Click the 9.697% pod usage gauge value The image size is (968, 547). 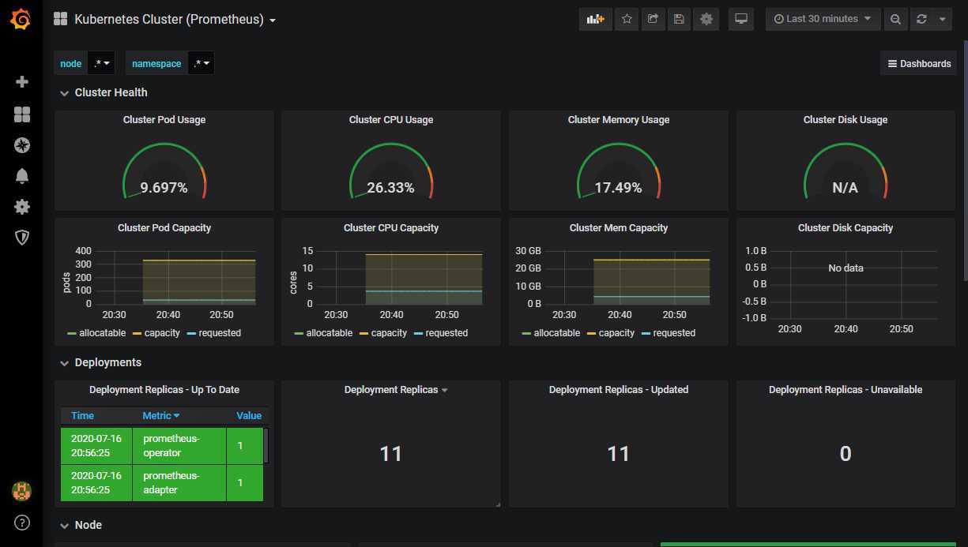pyautogui.click(x=164, y=188)
